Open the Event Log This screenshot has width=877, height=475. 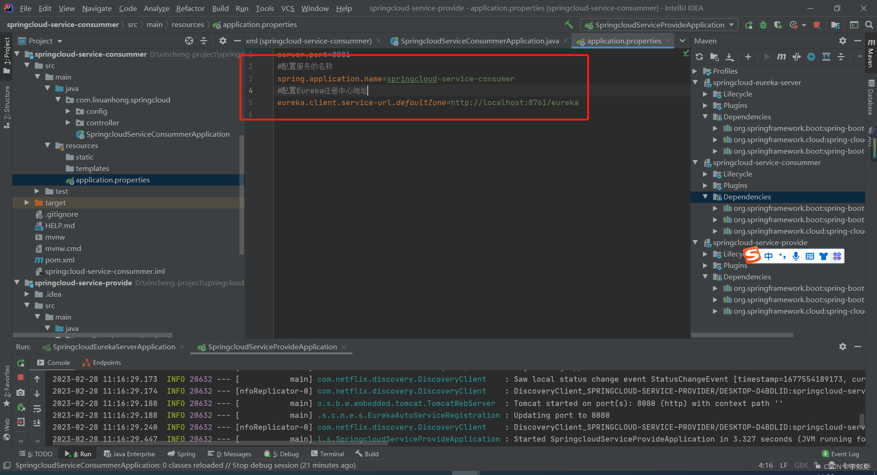(841, 454)
